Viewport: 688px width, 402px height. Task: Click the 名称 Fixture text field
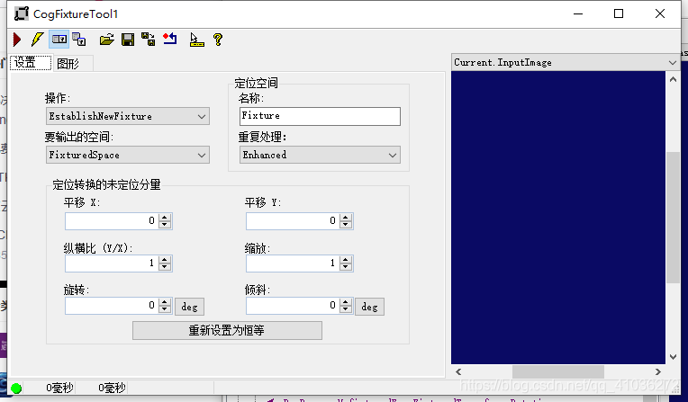pyautogui.click(x=320, y=116)
